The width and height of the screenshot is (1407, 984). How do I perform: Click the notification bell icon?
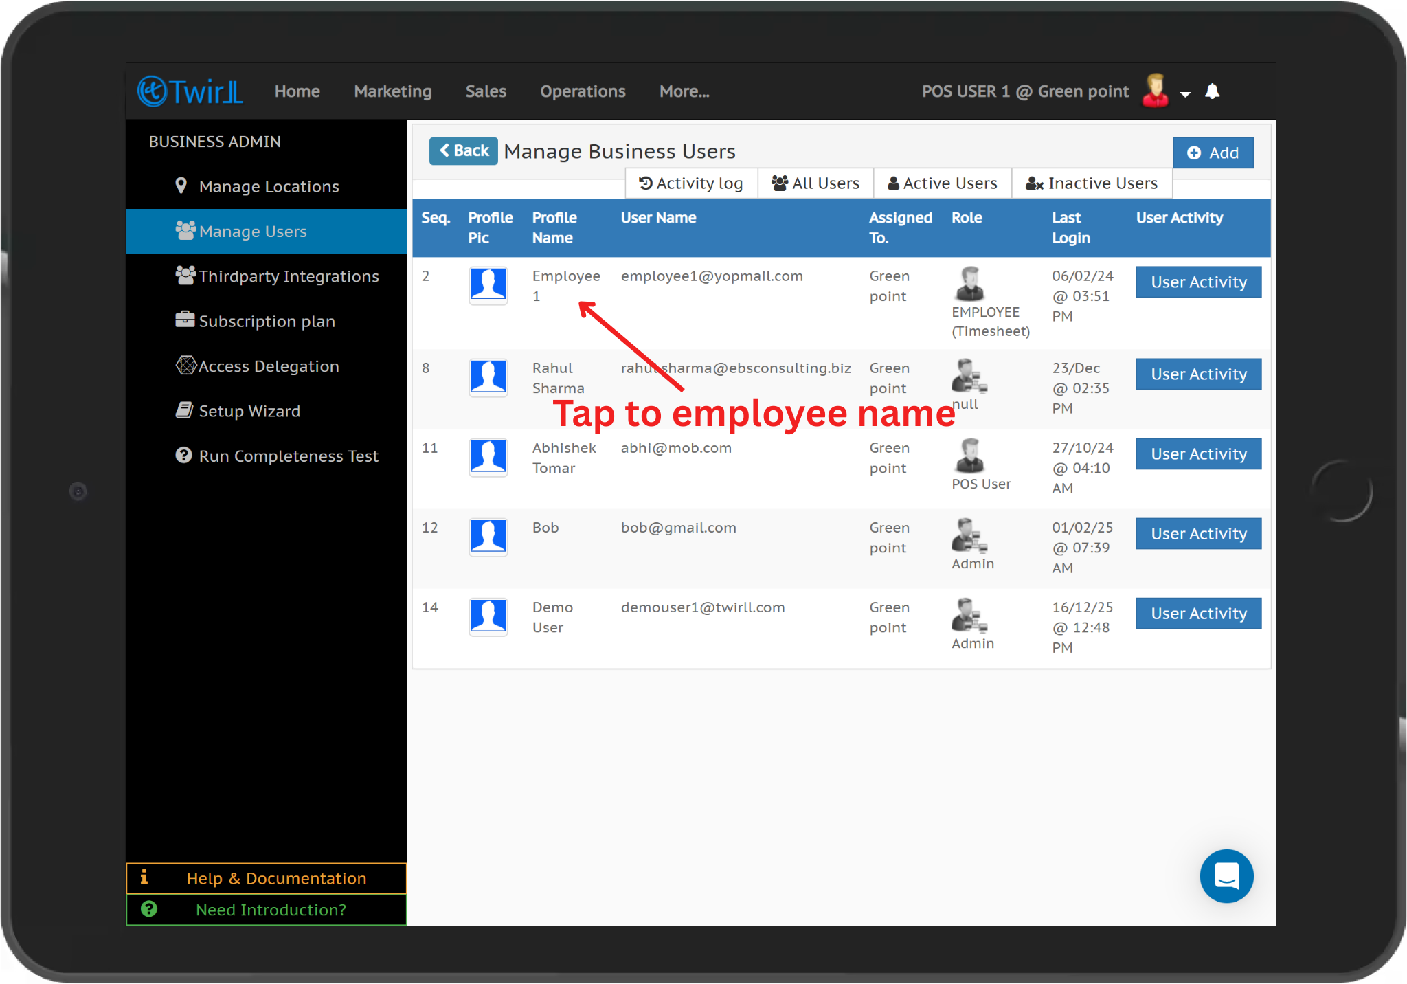pyautogui.click(x=1213, y=91)
